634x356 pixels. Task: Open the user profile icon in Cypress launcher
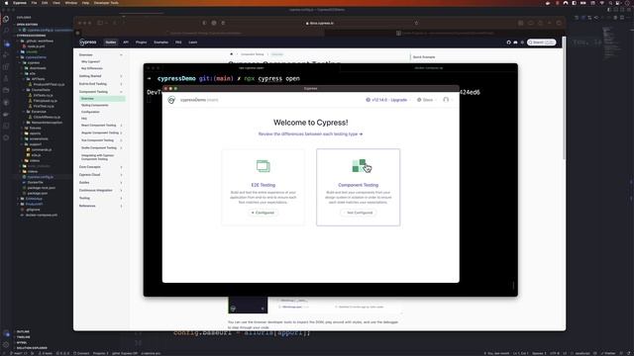pos(446,100)
